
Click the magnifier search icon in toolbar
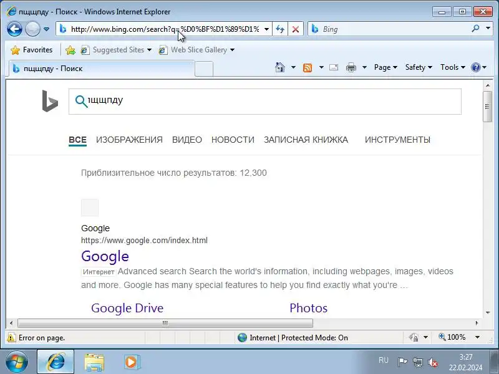475,29
